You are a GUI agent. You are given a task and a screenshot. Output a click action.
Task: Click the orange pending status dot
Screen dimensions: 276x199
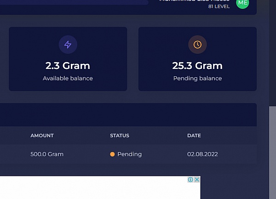click(112, 154)
